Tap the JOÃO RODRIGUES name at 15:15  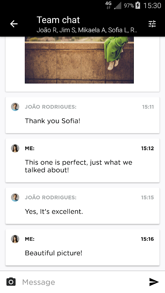(x=51, y=197)
